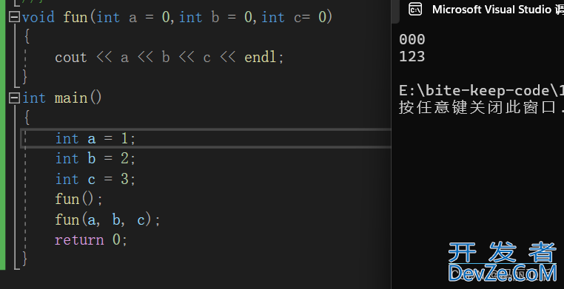Click the "fun(a, b, c);" call line
This screenshot has width=564, height=289.
(107, 220)
